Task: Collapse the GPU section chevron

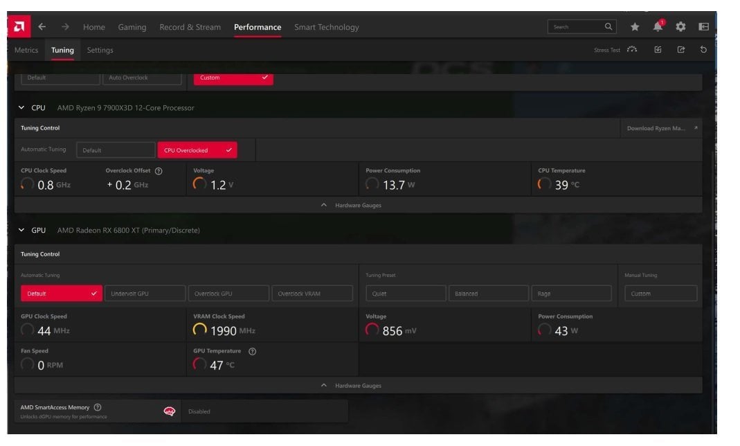Action: (21, 230)
